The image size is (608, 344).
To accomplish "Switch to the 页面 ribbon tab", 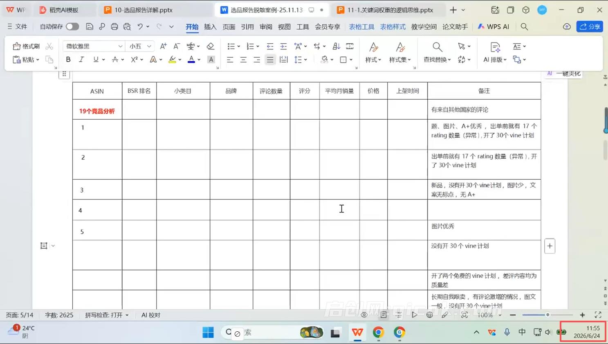I will (229, 27).
